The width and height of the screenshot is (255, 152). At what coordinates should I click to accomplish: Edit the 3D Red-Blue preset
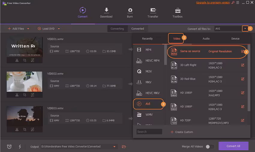243,79
